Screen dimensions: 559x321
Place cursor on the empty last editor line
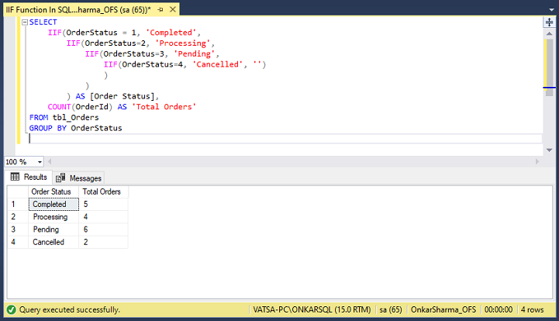click(x=285, y=139)
